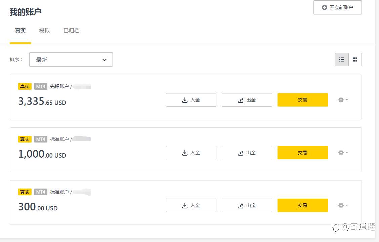
Task: Click 交易 (trade) for the 3,335.65 USD account
Action: [302, 100]
